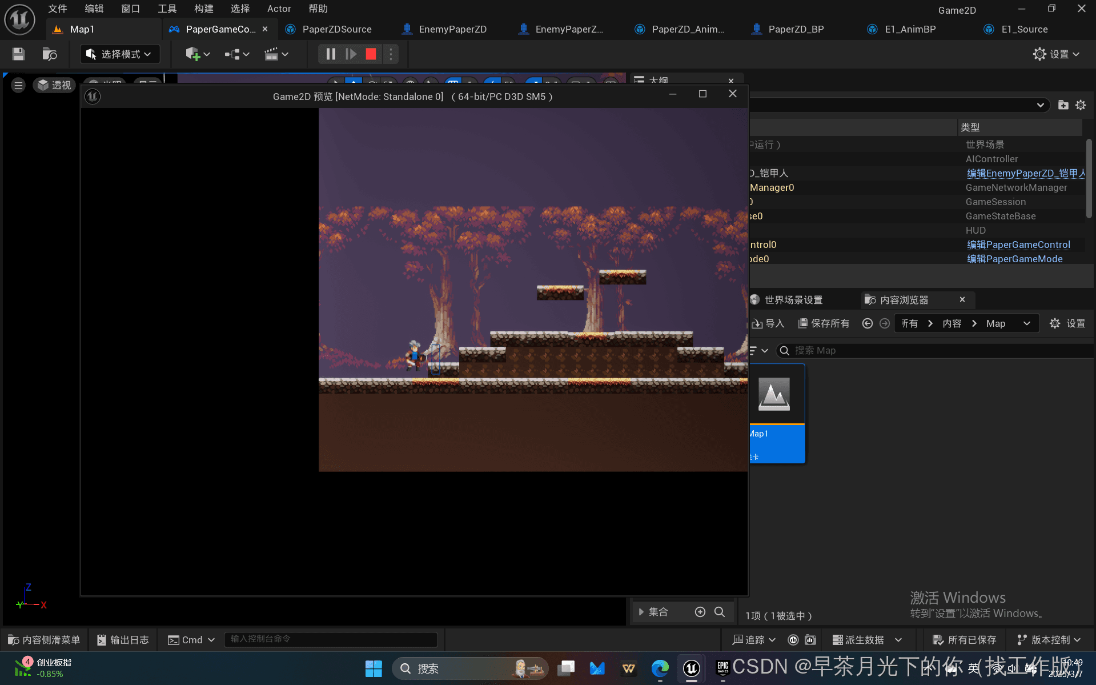Open 编辑PaperGameControl blueprint link
Viewport: 1096px width, 685px height.
pos(1018,245)
